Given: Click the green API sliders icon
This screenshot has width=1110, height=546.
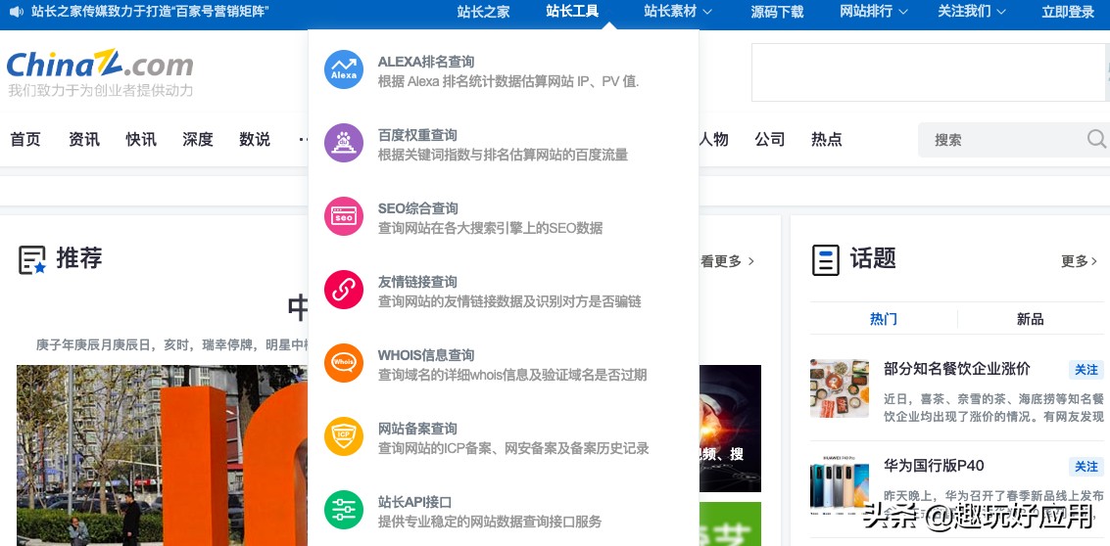Looking at the screenshot, I should (x=343, y=510).
